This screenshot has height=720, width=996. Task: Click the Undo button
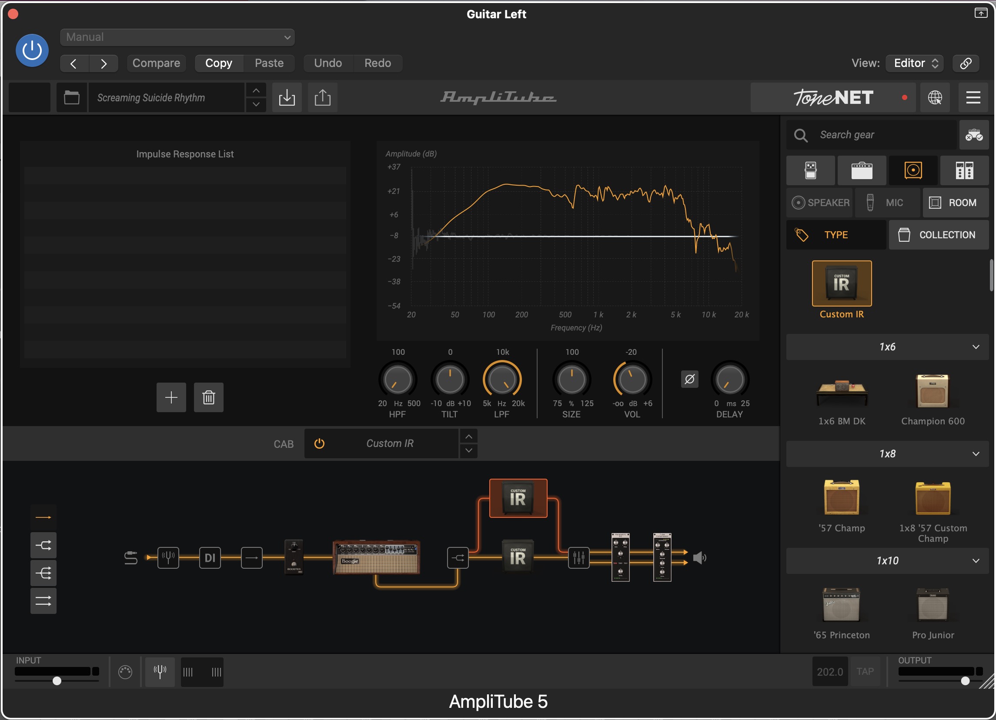pos(328,63)
